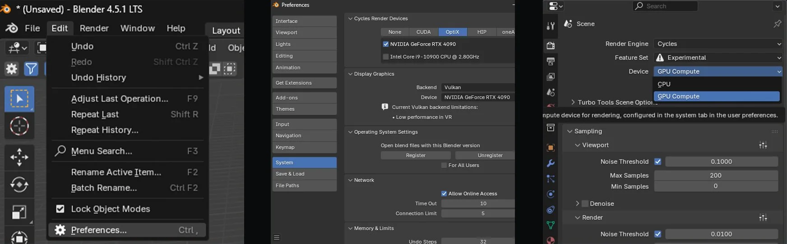Toggle the Render Noise Threshold checkbox
The image size is (787, 244).
tap(657, 234)
